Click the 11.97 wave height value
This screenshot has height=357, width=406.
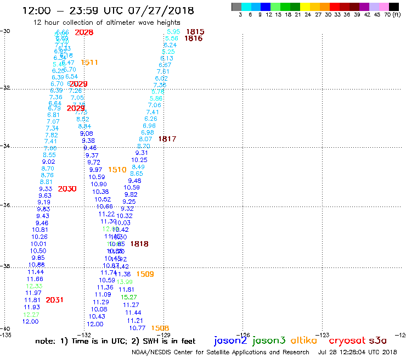pyautogui.click(x=33, y=293)
